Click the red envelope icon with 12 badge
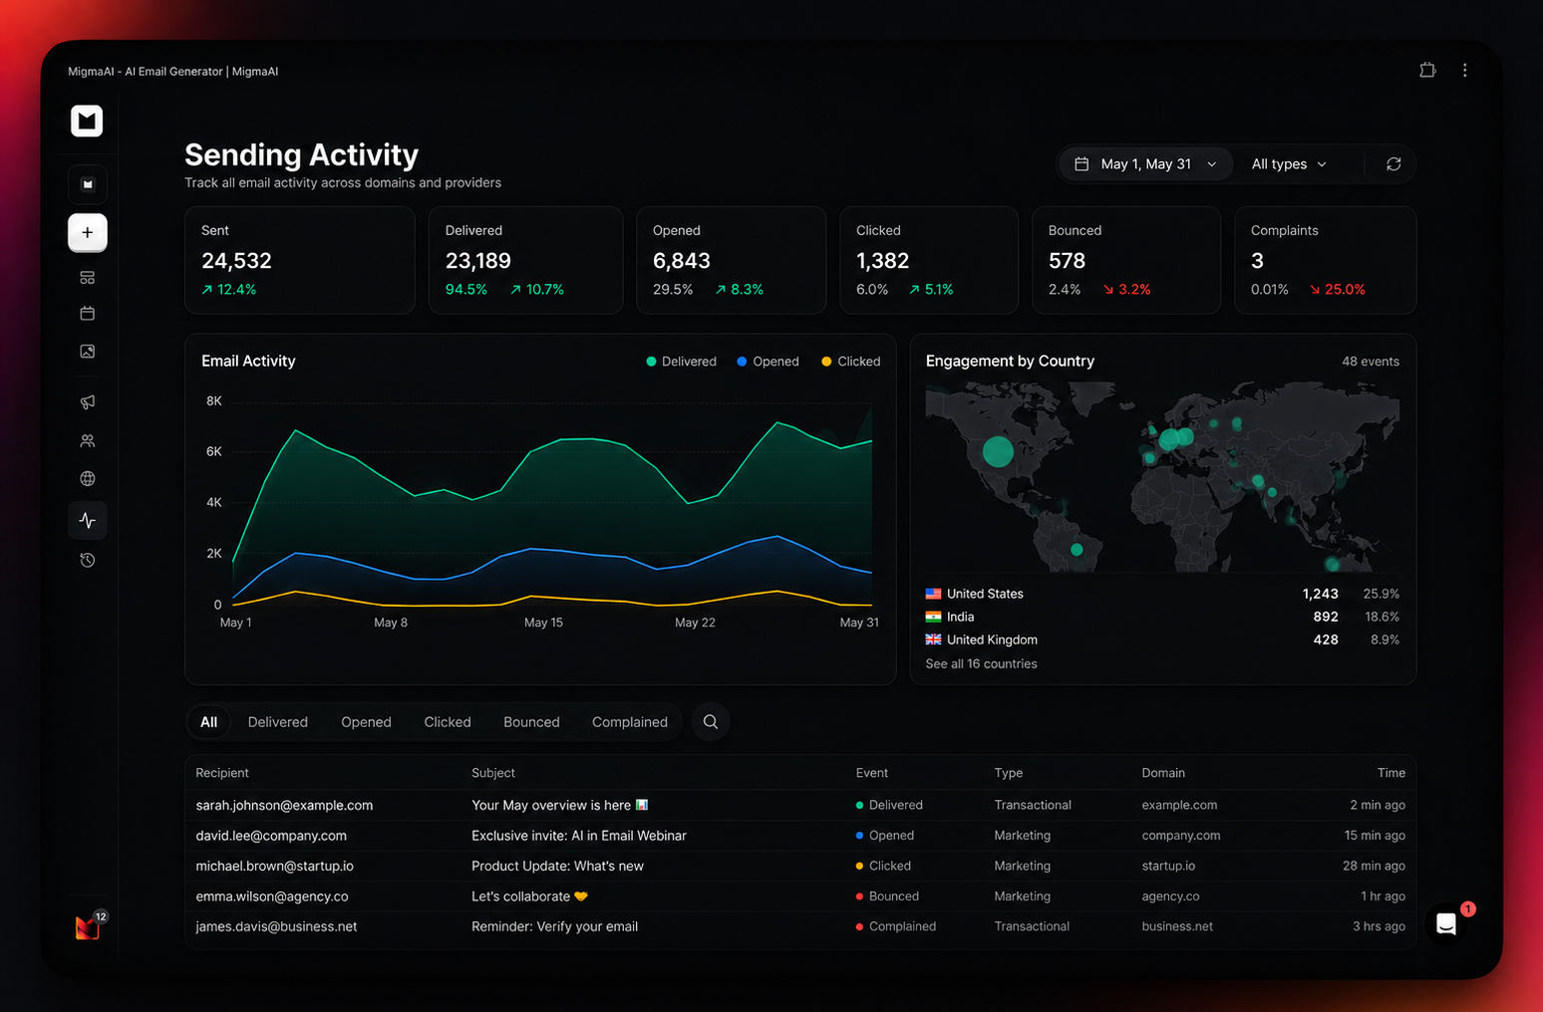Image resolution: width=1543 pixels, height=1012 pixels. click(88, 926)
